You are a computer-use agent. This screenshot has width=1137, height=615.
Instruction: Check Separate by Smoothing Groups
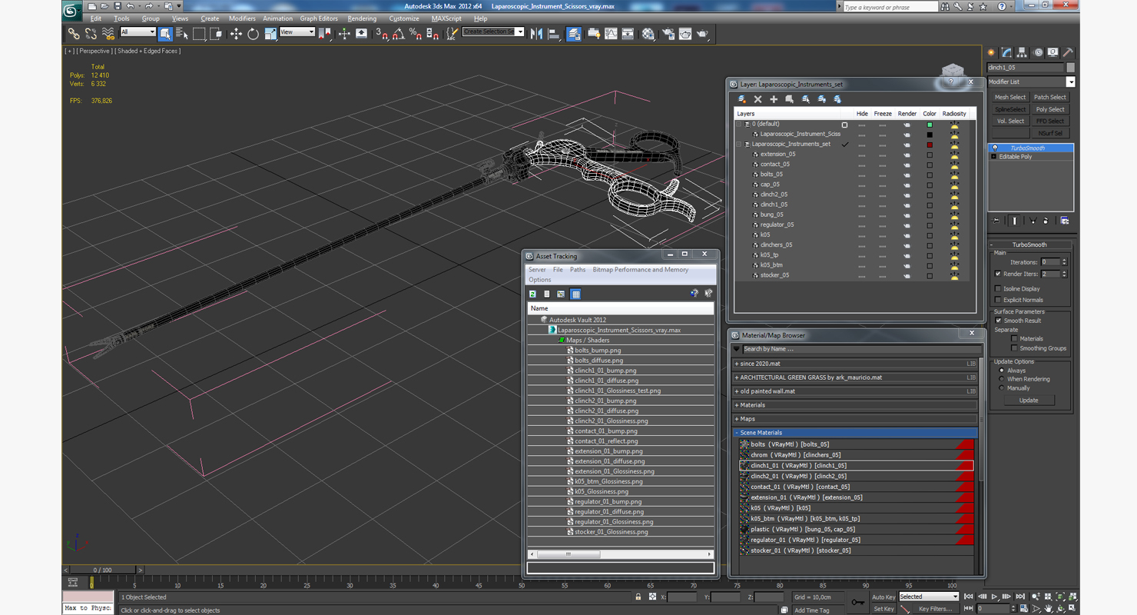click(1014, 348)
